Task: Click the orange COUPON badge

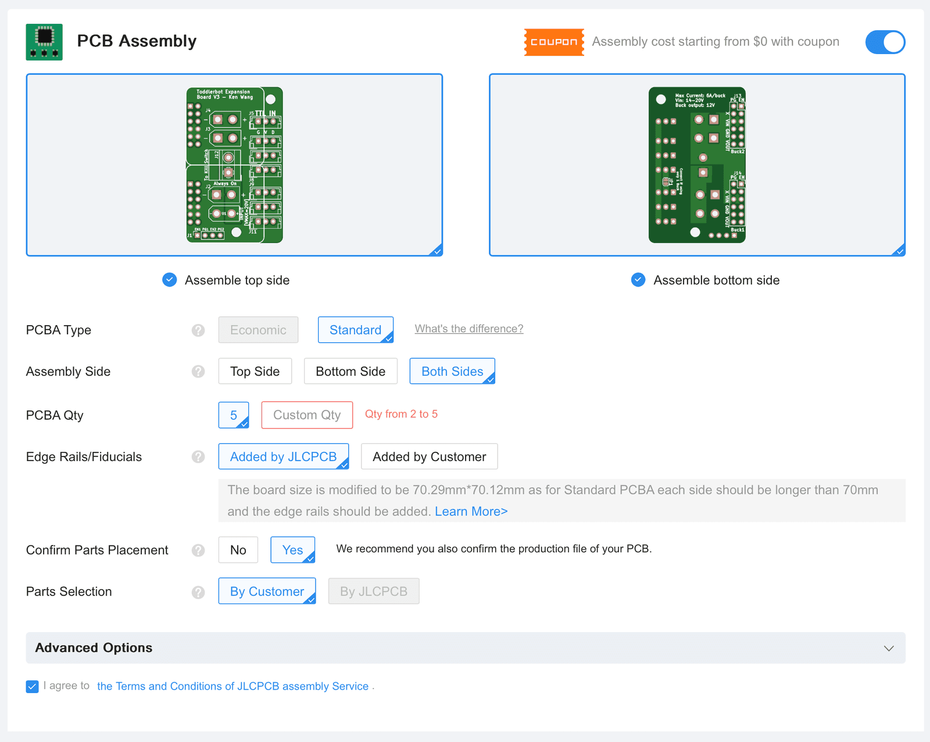Action: [554, 42]
